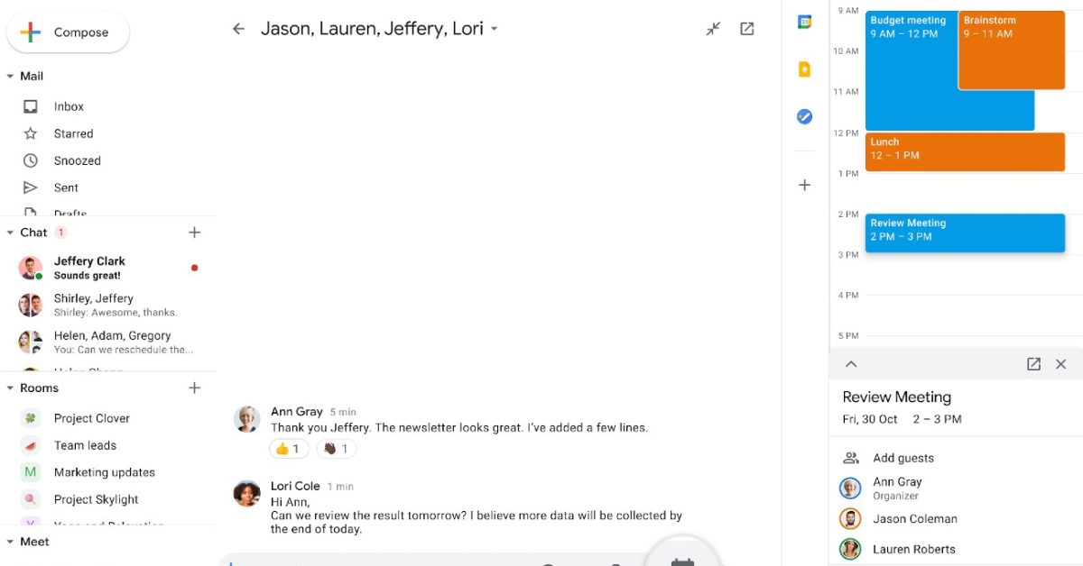
Task: Open chat in a pop-out window
Action: (747, 29)
